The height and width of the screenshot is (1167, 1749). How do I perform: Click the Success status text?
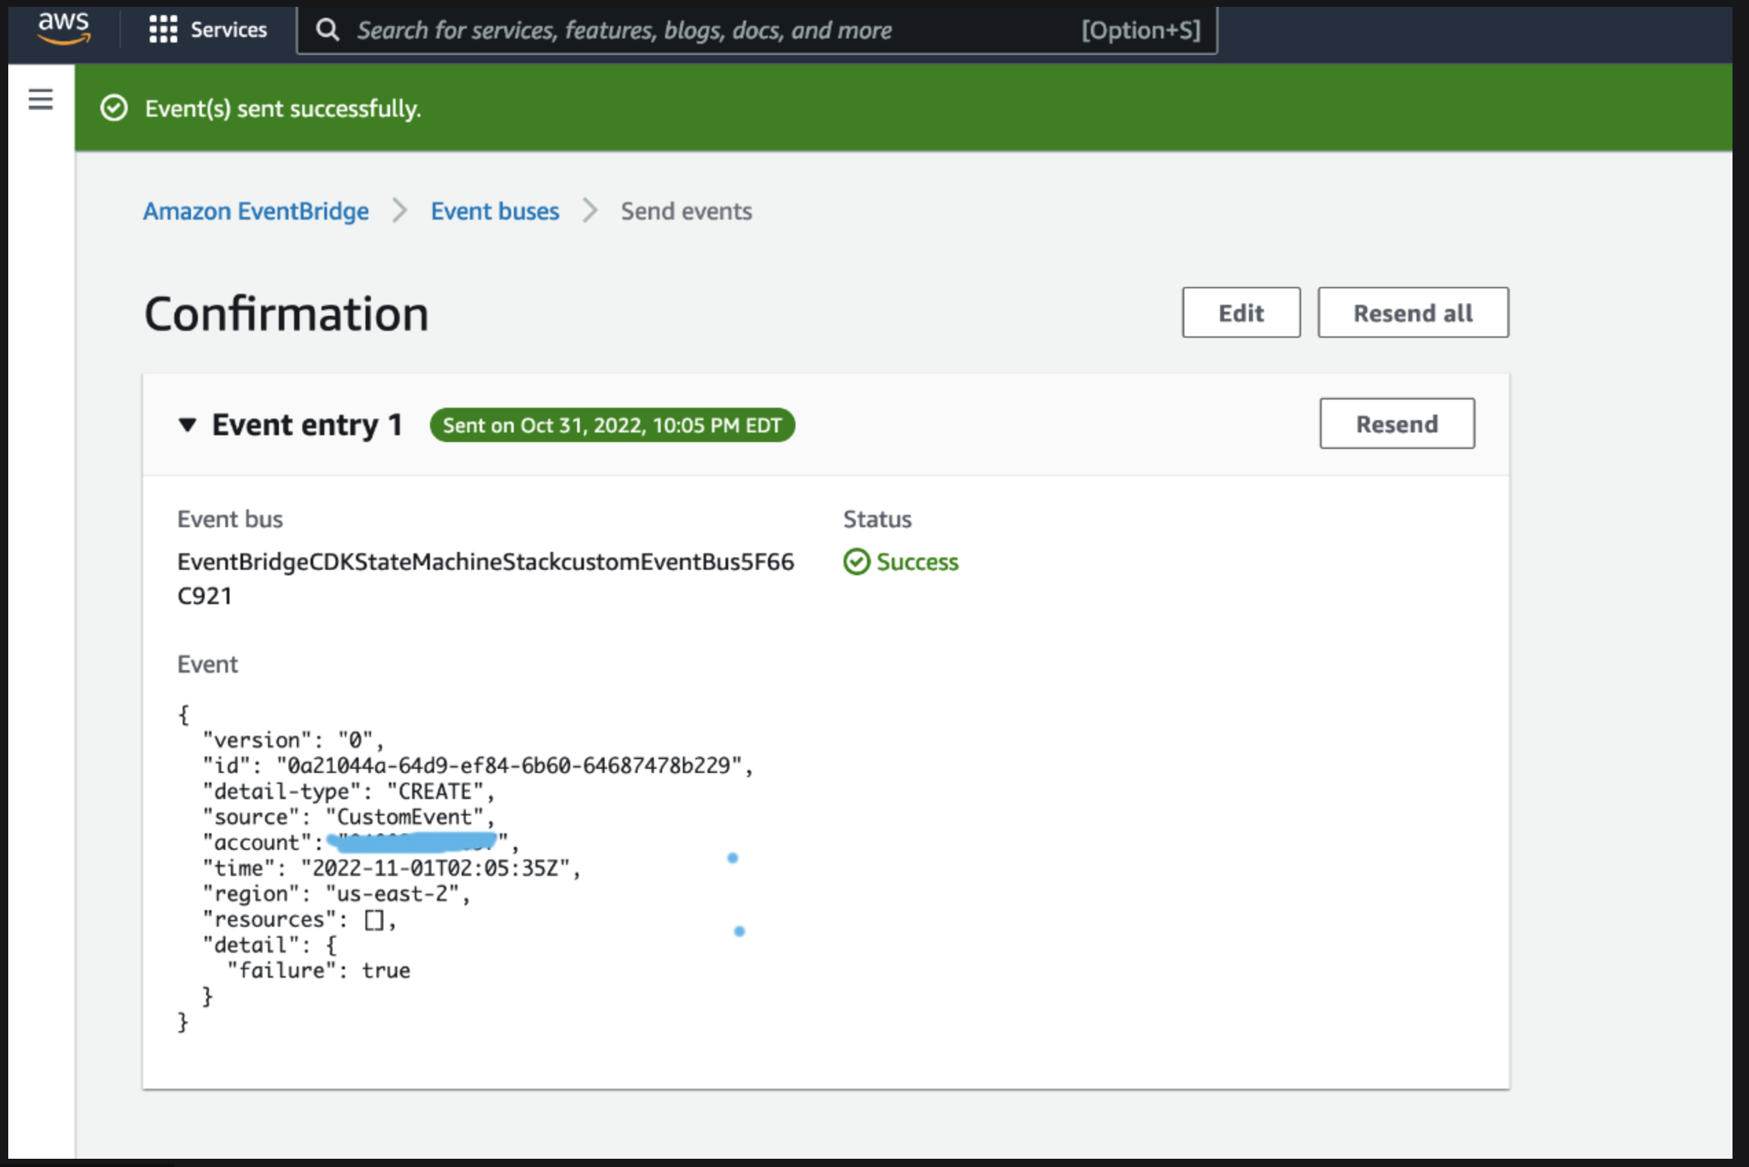(917, 562)
